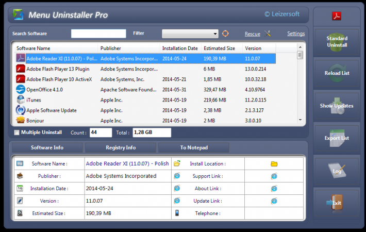This screenshot has width=366, height=232.
Task: Switch to the Registry Info tab
Action: (x=121, y=147)
